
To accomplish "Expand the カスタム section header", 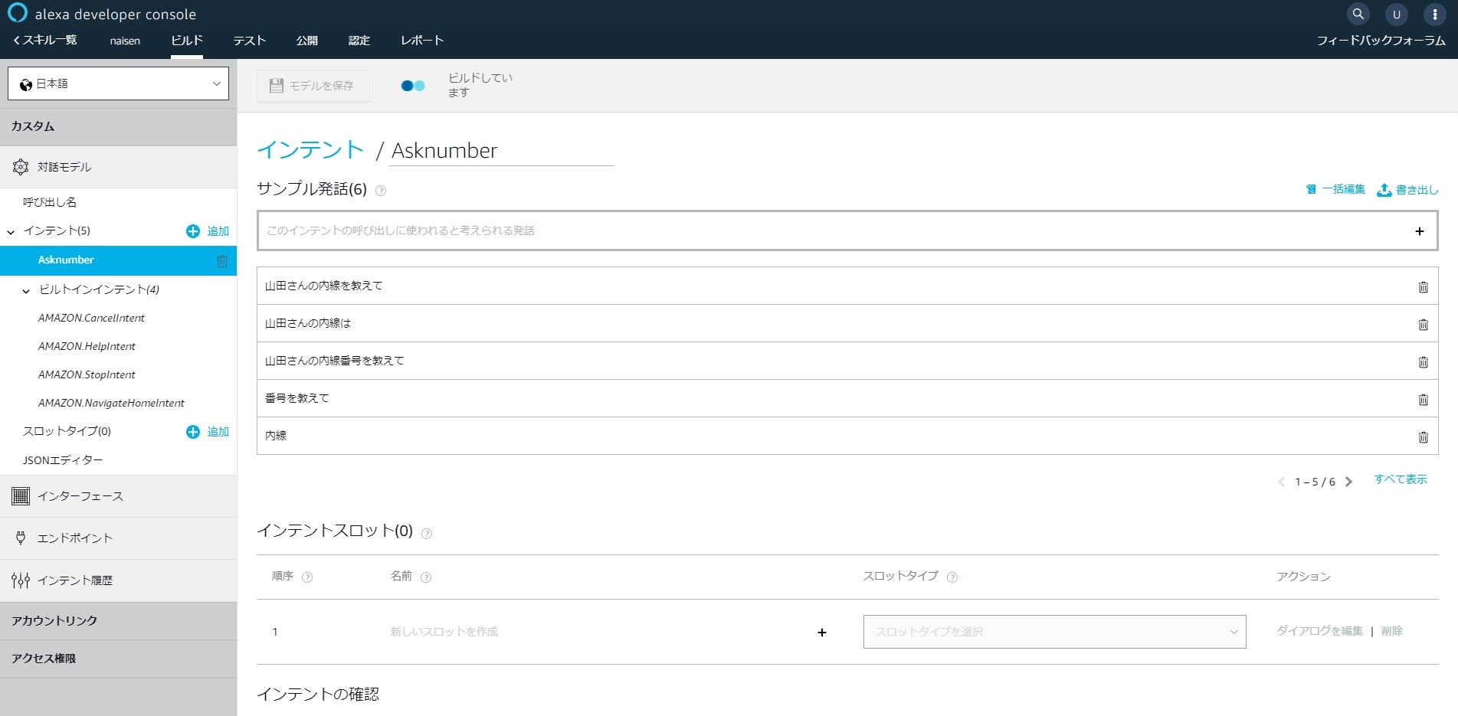I will 118,126.
